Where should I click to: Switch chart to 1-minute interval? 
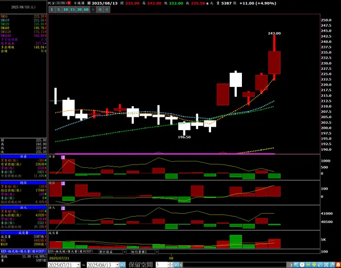[x=52, y=10]
